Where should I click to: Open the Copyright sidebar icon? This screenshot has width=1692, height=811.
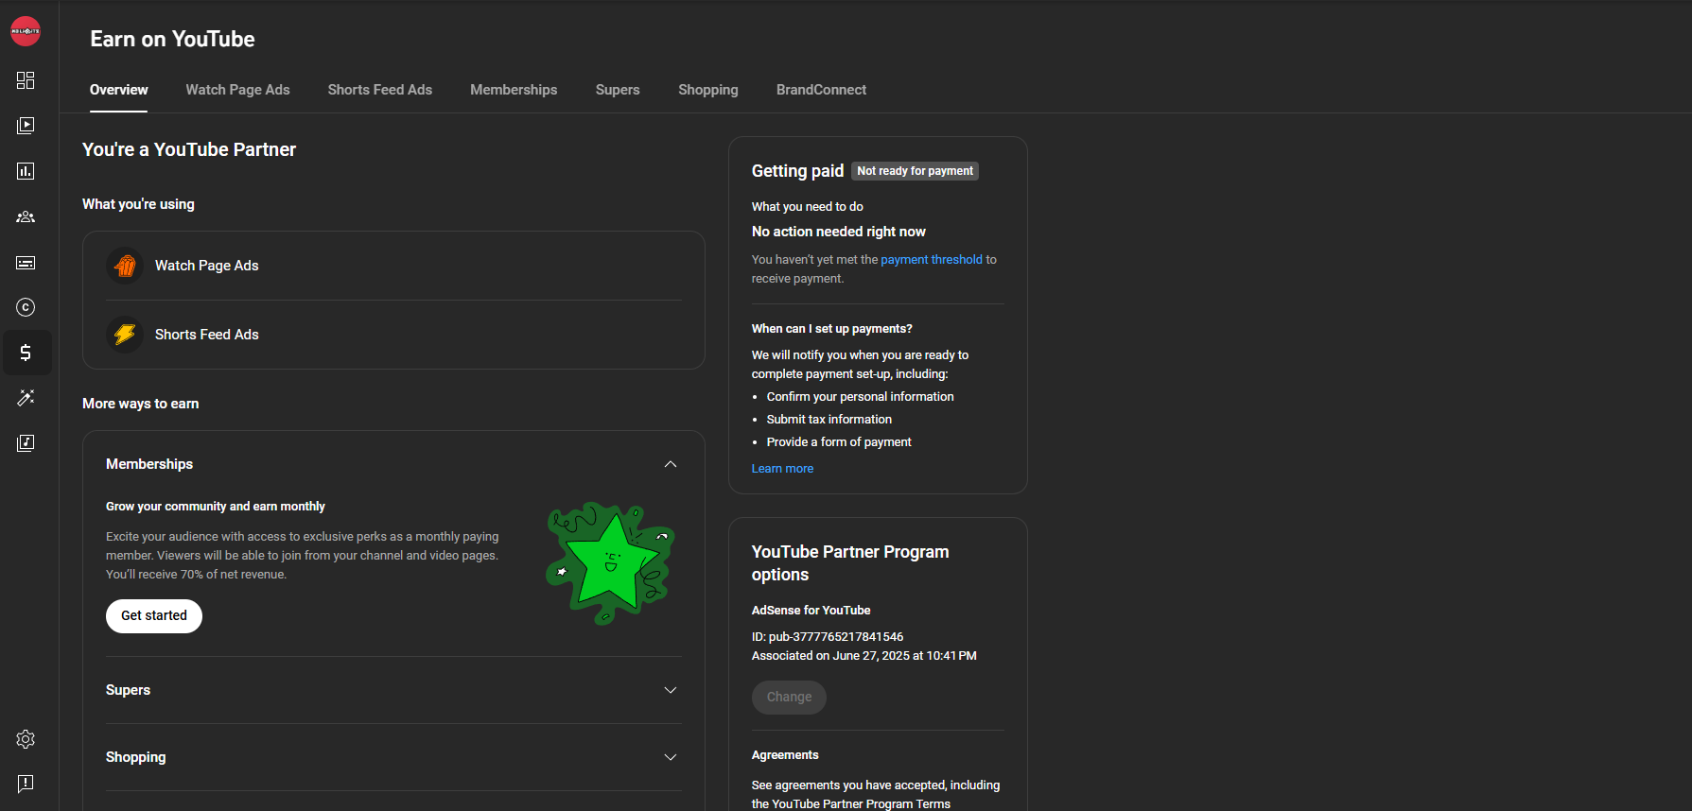26,307
